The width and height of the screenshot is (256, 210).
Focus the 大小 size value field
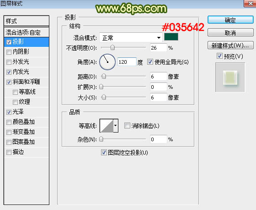click(158, 97)
